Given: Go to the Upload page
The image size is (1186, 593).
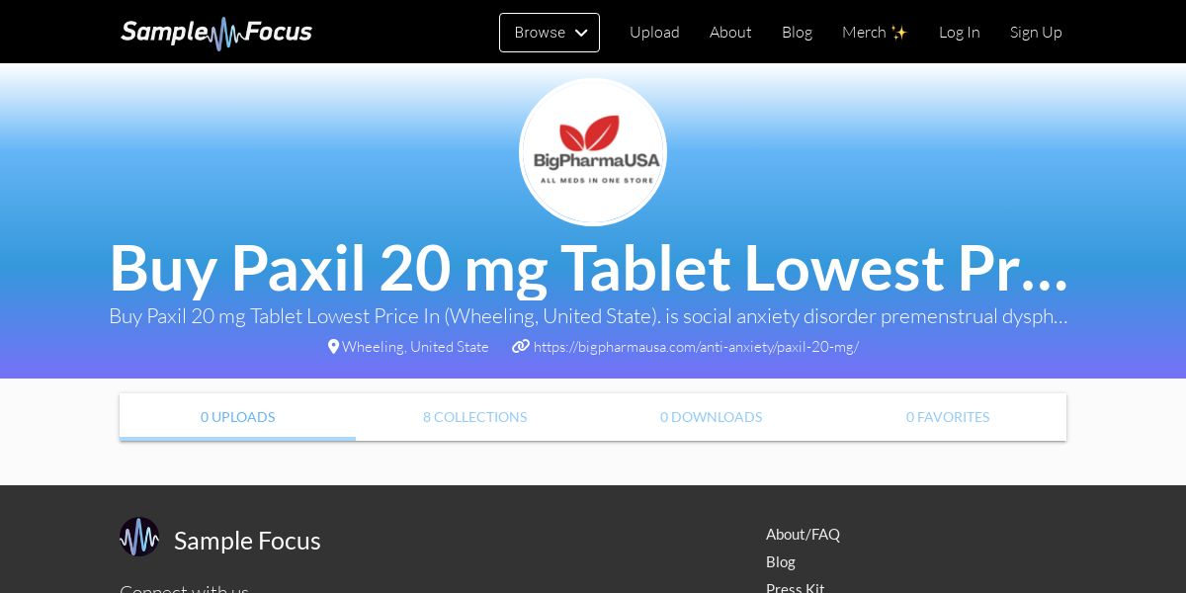Looking at the screenshot, I should pyautogui.click(x=654, y=33).
